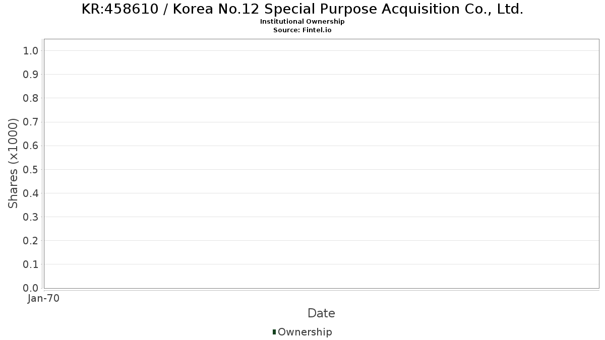Click the Jan-70 x-axis tick label
Image resolution: width=605 pixels, height=340 pixels.
pos(43,299)
